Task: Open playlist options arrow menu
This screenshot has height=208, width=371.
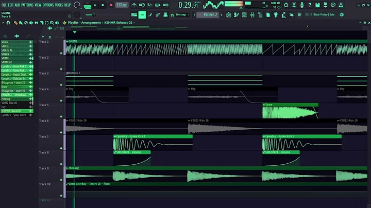Action: coord(3,23)
